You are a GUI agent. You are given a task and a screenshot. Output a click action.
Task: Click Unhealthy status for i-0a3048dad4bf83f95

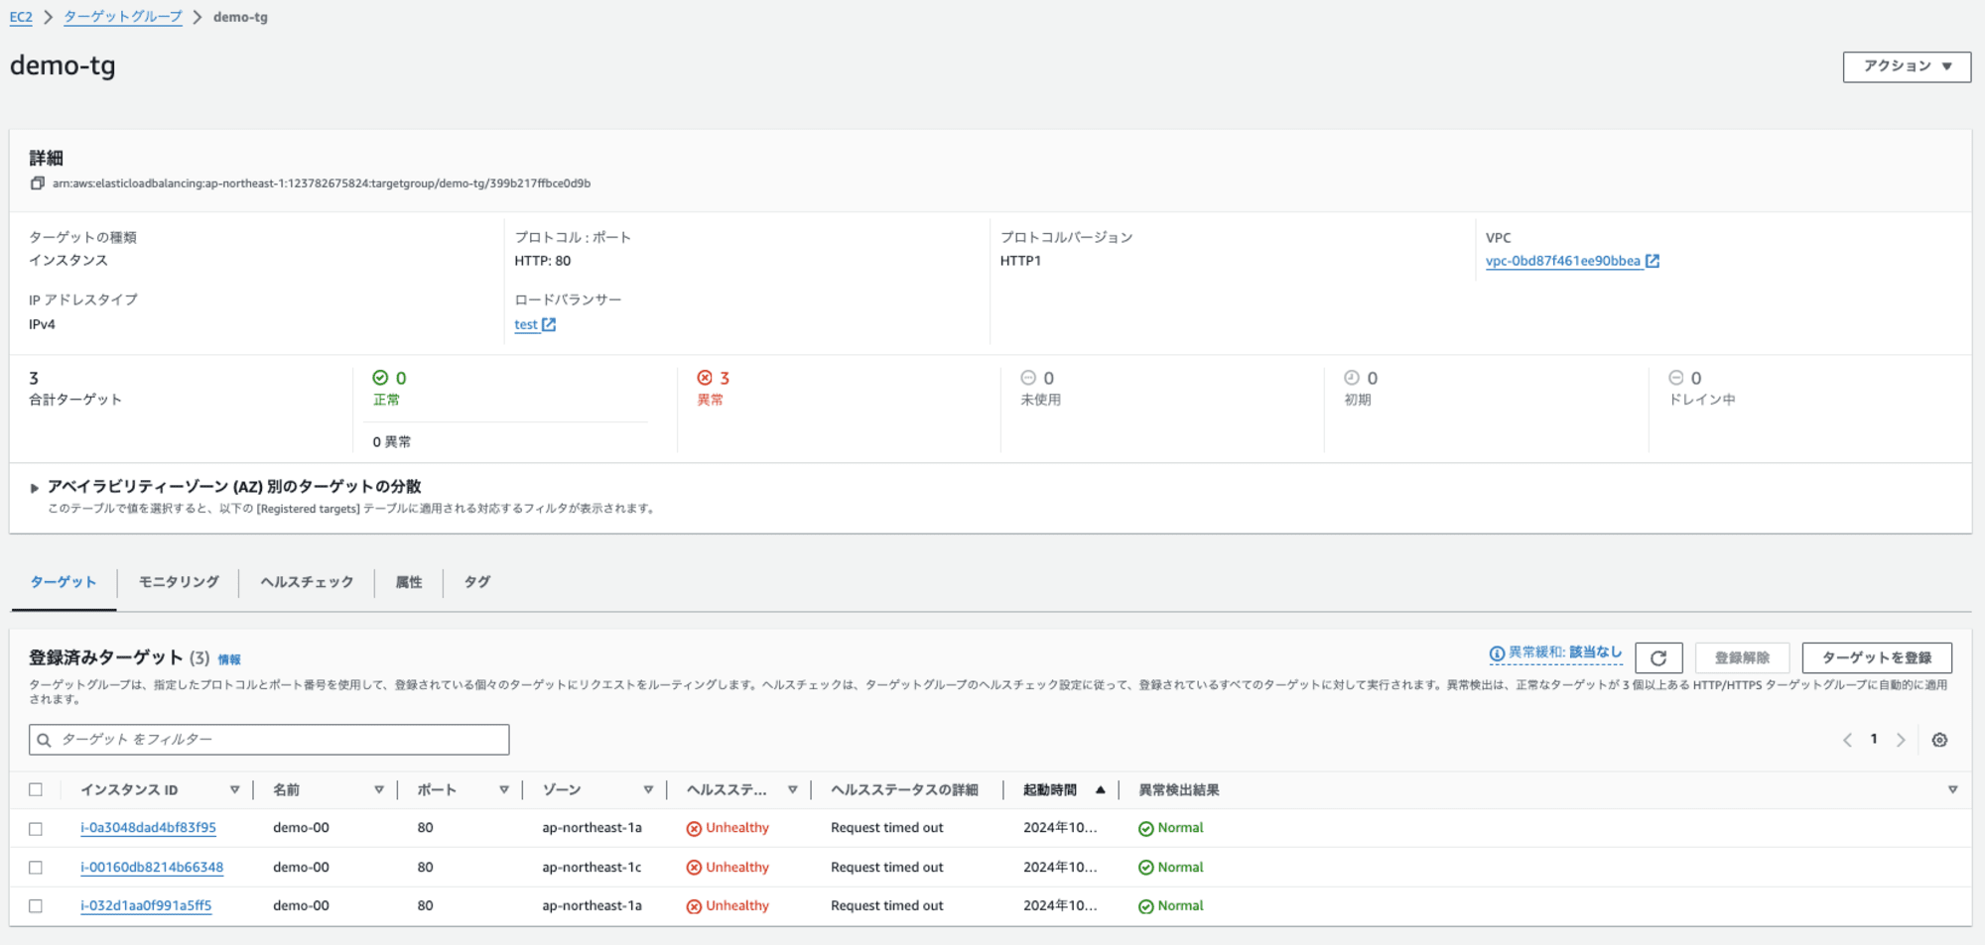728,828
